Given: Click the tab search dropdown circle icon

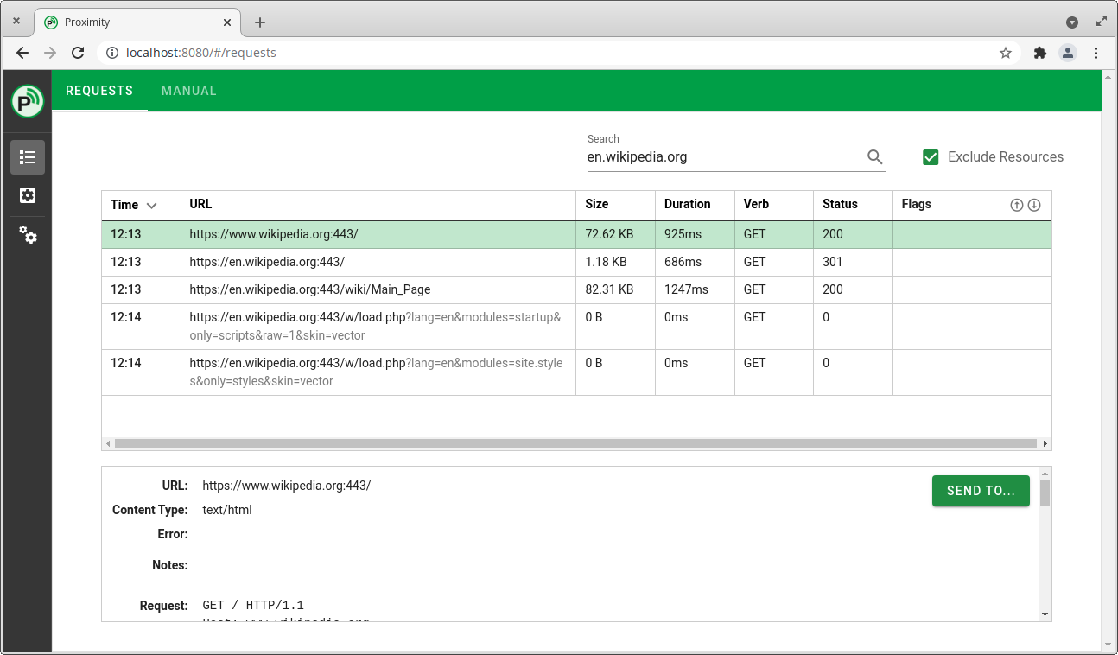Looking at the screenshot, I should pos(1072,22).
